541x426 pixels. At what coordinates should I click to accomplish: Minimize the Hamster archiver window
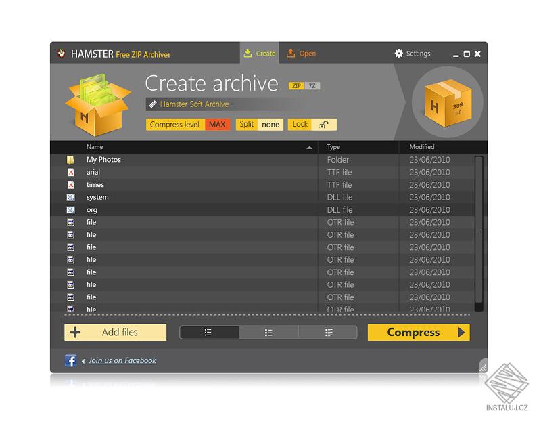[456, 54]
